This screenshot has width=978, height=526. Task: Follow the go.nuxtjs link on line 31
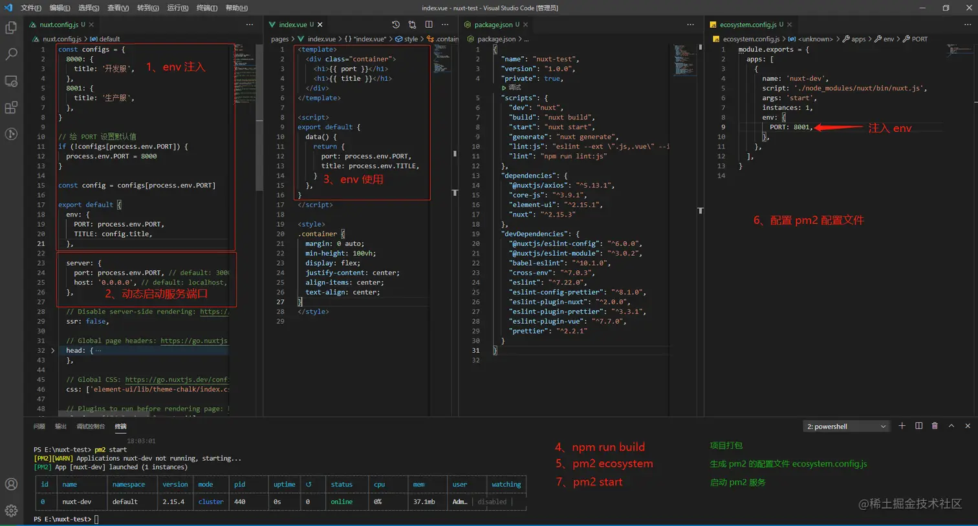(x=194, y=341)
